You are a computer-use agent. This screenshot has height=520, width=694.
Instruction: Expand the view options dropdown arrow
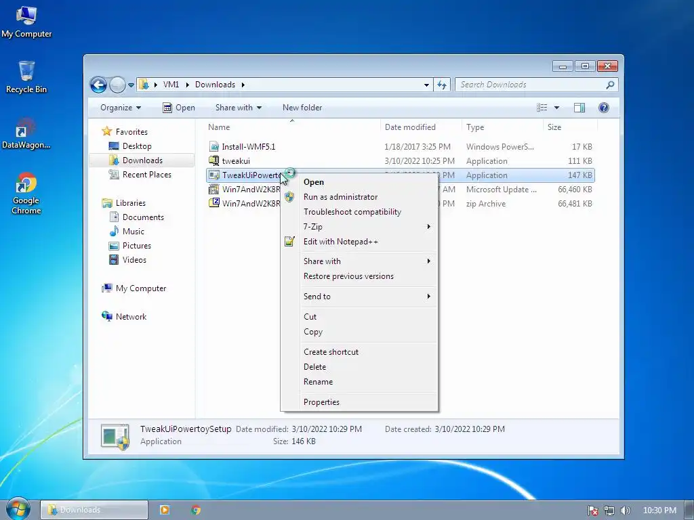pos(556,108)
